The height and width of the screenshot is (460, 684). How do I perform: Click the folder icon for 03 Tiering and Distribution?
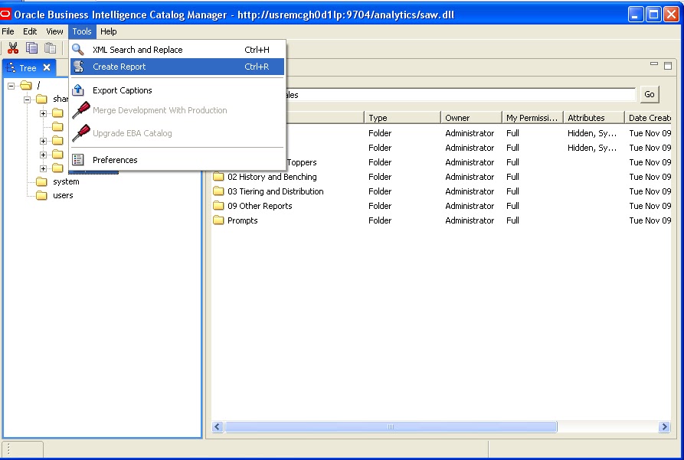(218, 191)
